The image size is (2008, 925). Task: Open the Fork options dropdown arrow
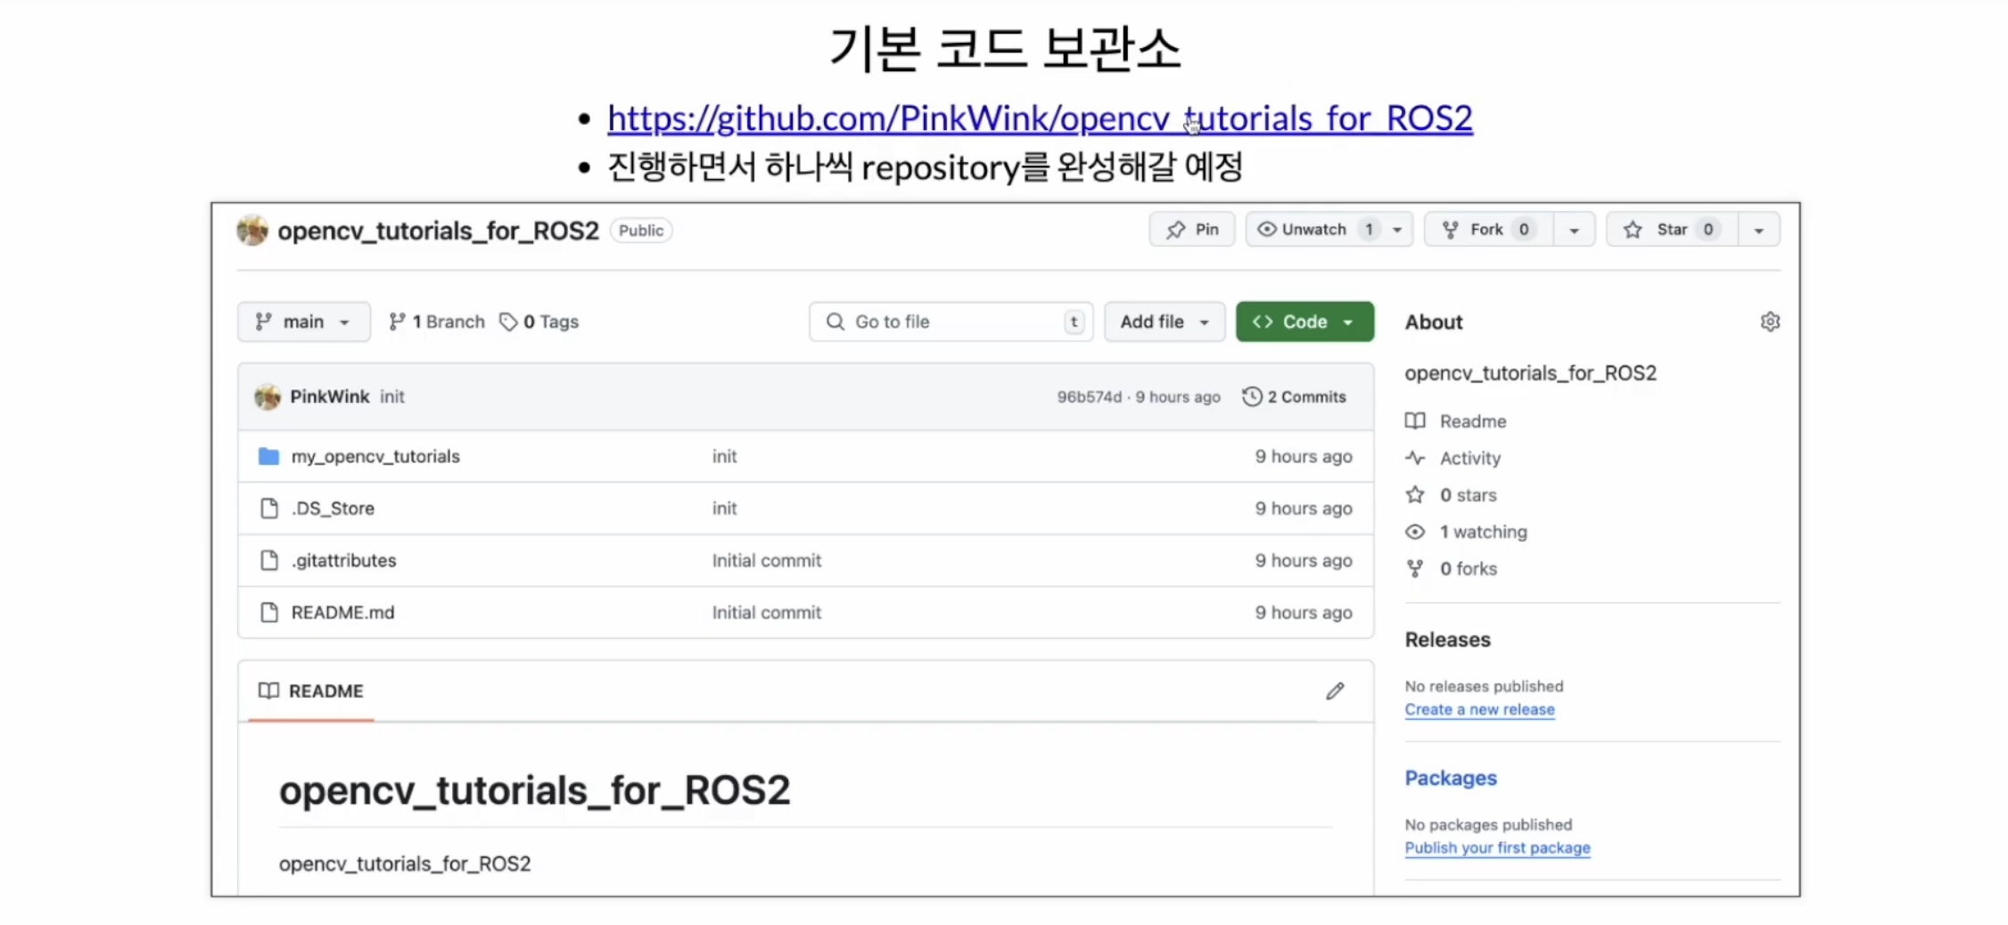click(x=1574, y=230)
